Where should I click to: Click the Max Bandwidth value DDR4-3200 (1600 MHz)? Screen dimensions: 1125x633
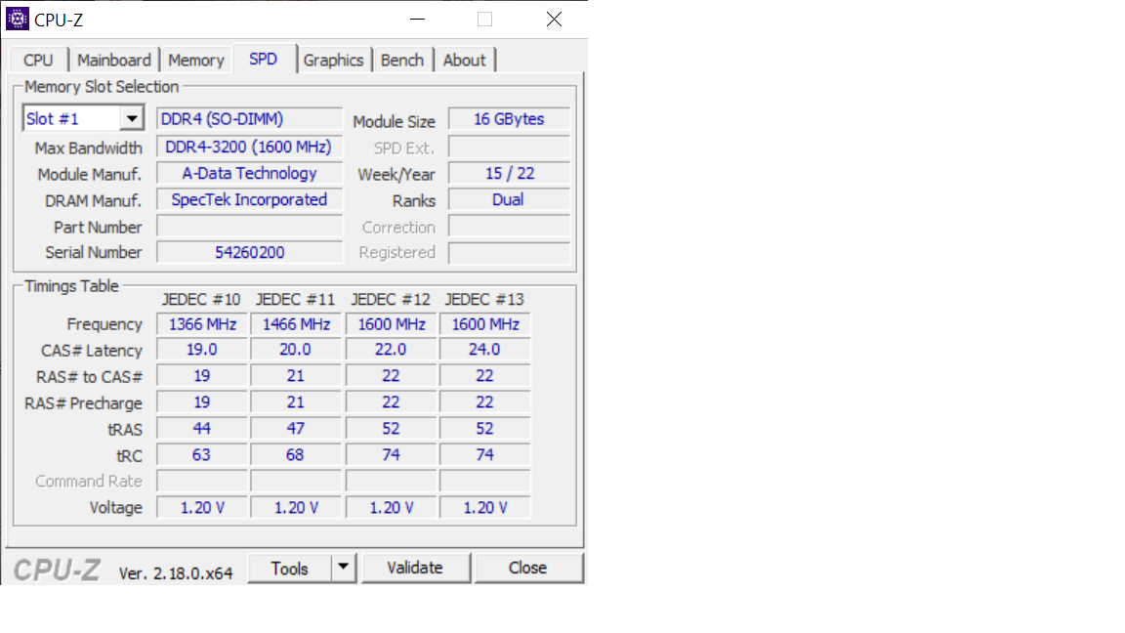click(x=249, y=148)
